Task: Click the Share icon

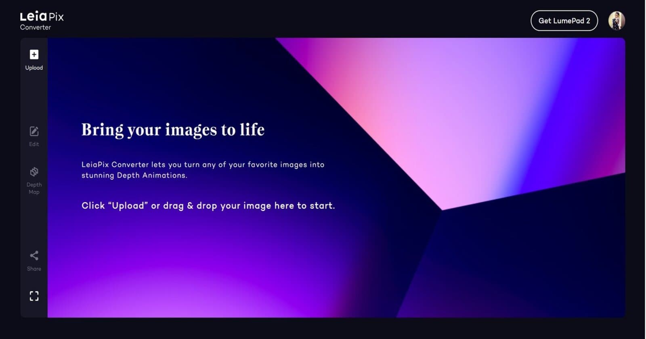Action: 34,255
